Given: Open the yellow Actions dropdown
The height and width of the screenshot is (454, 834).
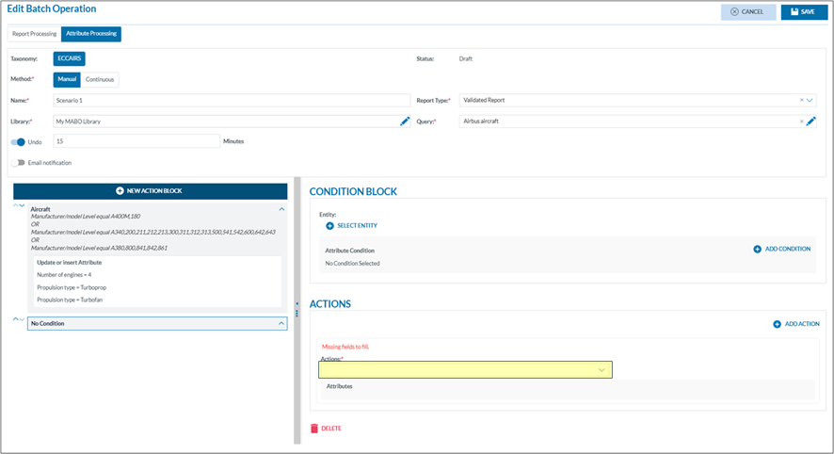Looking at the screenshot, I should coord(466,370).
